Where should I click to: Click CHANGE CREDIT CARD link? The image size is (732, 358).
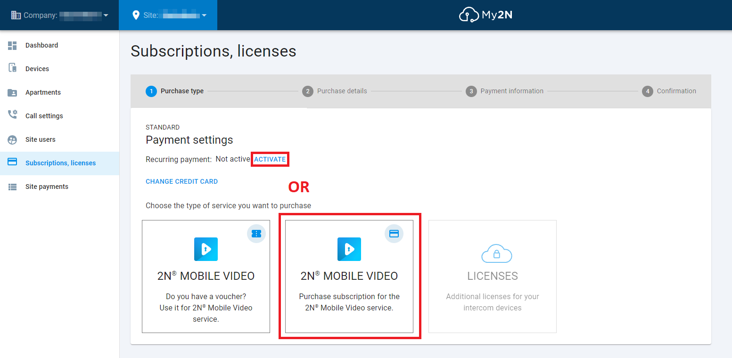click(x=182, y=181)
